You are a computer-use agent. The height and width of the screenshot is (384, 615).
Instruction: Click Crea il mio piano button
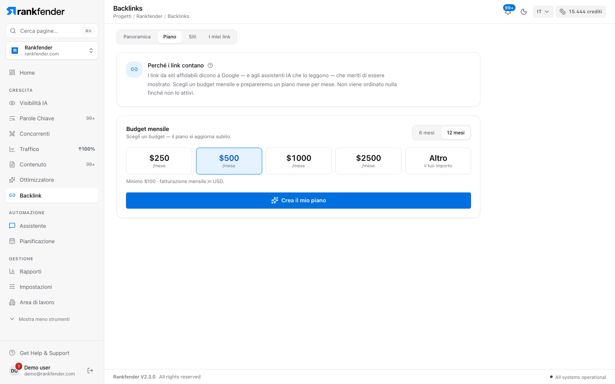pos(299,201)
